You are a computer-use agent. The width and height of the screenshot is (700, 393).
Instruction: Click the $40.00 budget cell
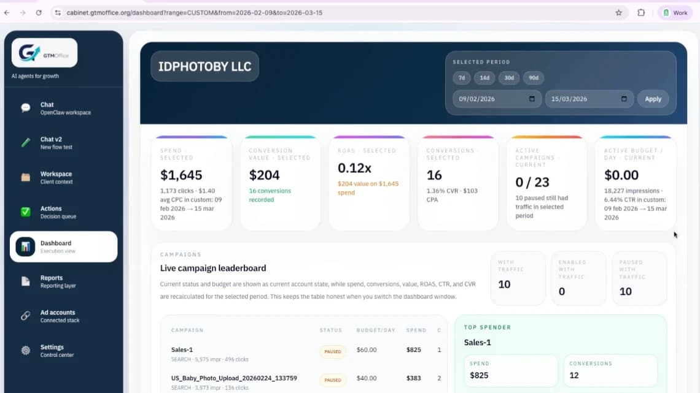click(367, 378)
